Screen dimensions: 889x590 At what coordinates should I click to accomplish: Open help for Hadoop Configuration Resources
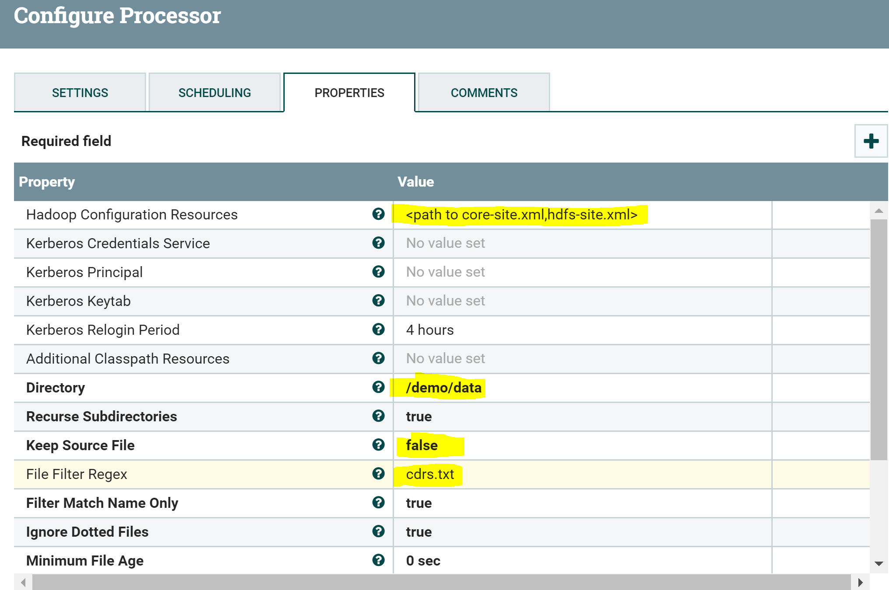click(x=378, y=214)
